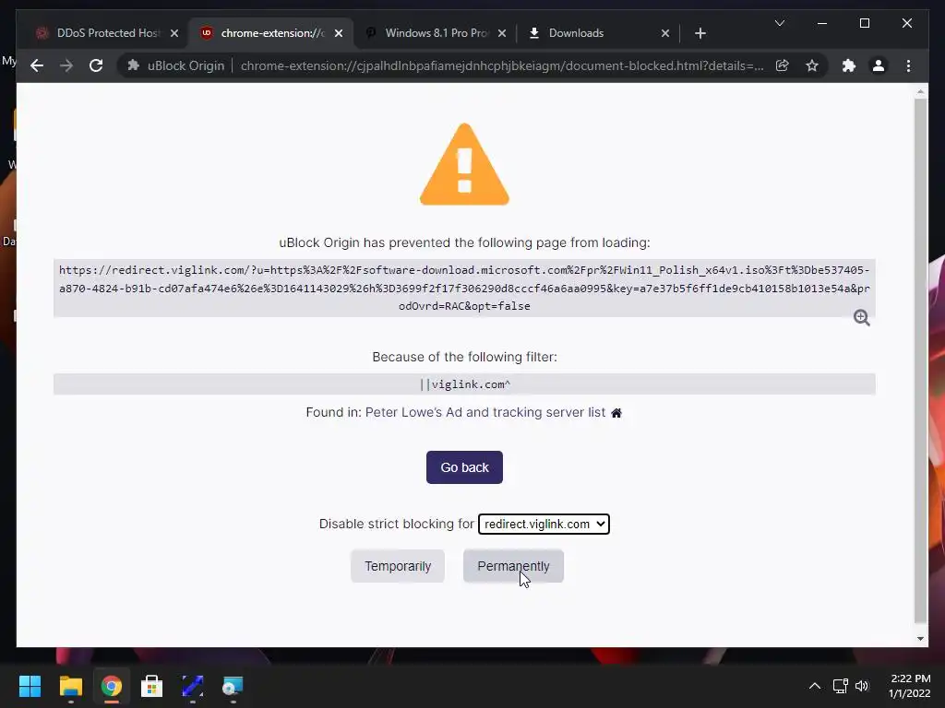This screenshot has height=708, width=945.
Task: Reload the page with refresh icon
Action: click(96, 65)
